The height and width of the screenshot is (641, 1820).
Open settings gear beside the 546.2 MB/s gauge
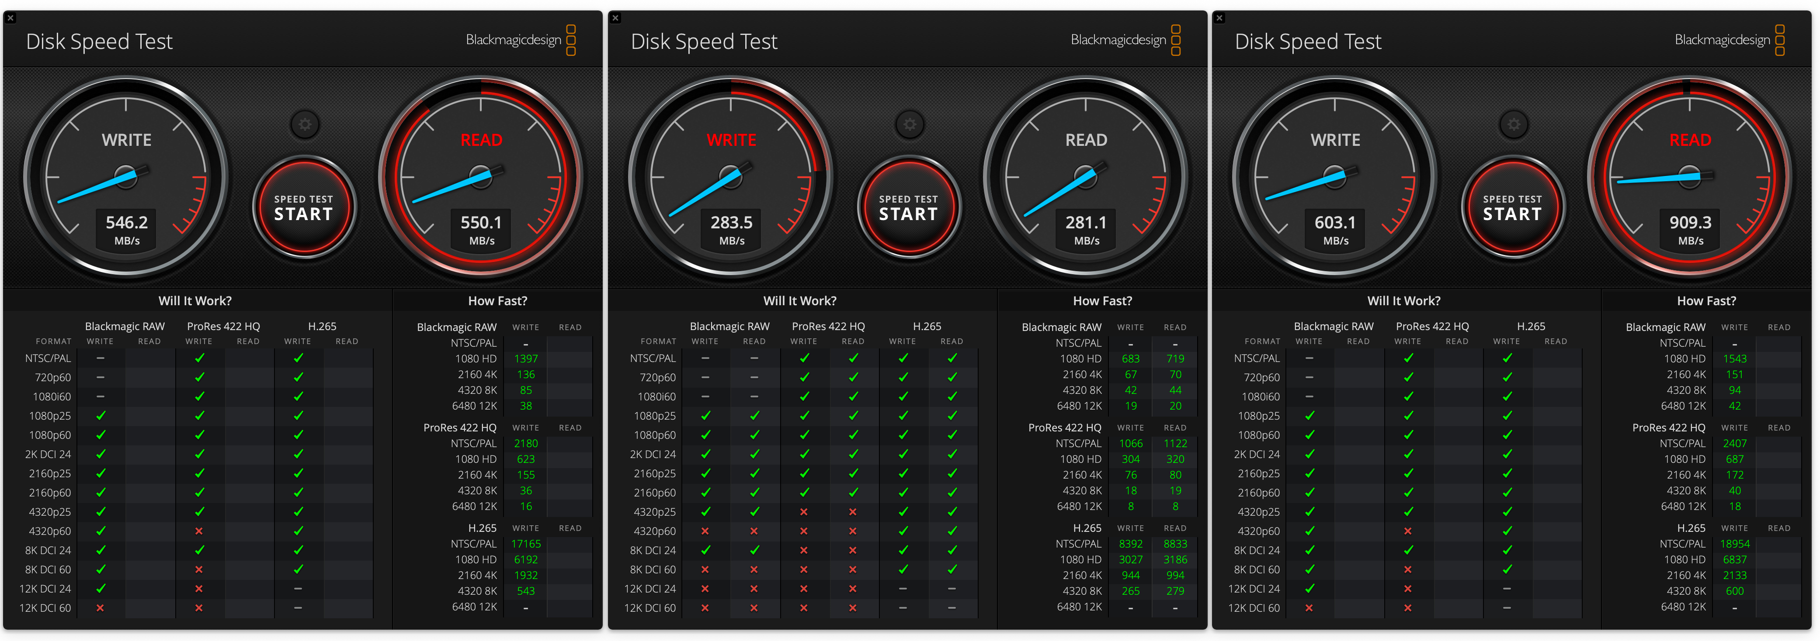[305, 125]
